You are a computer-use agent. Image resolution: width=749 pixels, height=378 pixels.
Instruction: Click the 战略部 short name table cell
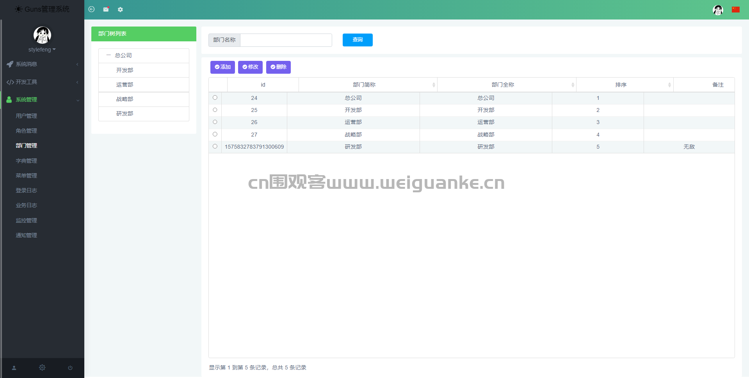[x=353, y=135]
